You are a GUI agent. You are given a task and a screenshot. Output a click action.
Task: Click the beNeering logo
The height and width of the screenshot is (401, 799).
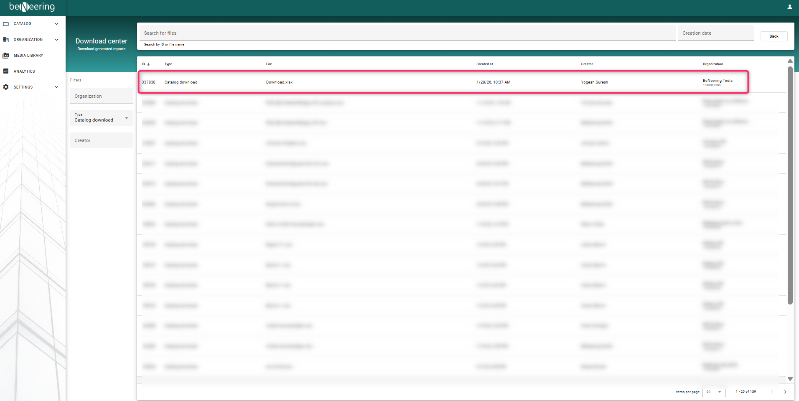32,7
